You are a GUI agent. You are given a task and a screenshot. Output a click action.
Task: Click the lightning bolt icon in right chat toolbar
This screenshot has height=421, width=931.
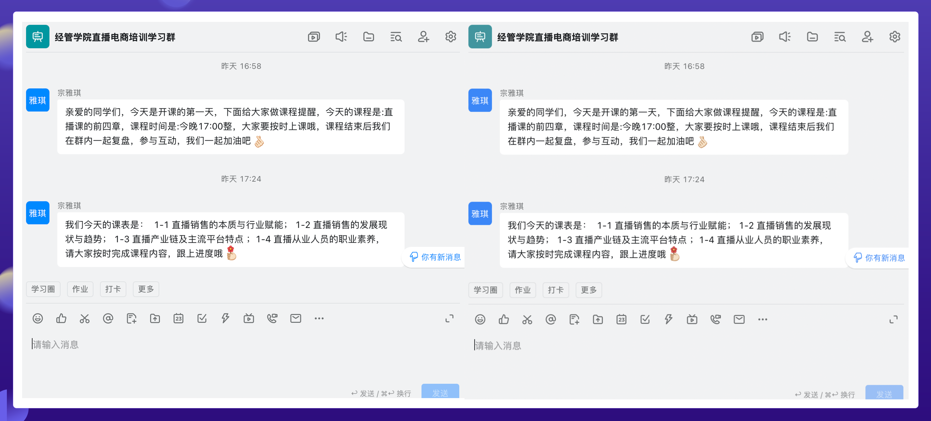[669, 319]
